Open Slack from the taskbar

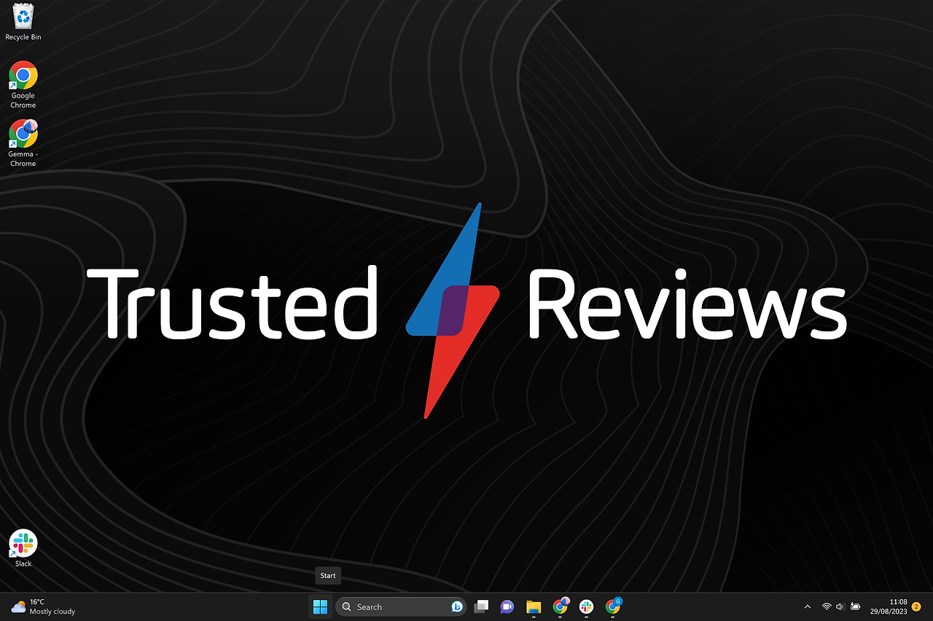pyautogui.click(x=587, y=606)
